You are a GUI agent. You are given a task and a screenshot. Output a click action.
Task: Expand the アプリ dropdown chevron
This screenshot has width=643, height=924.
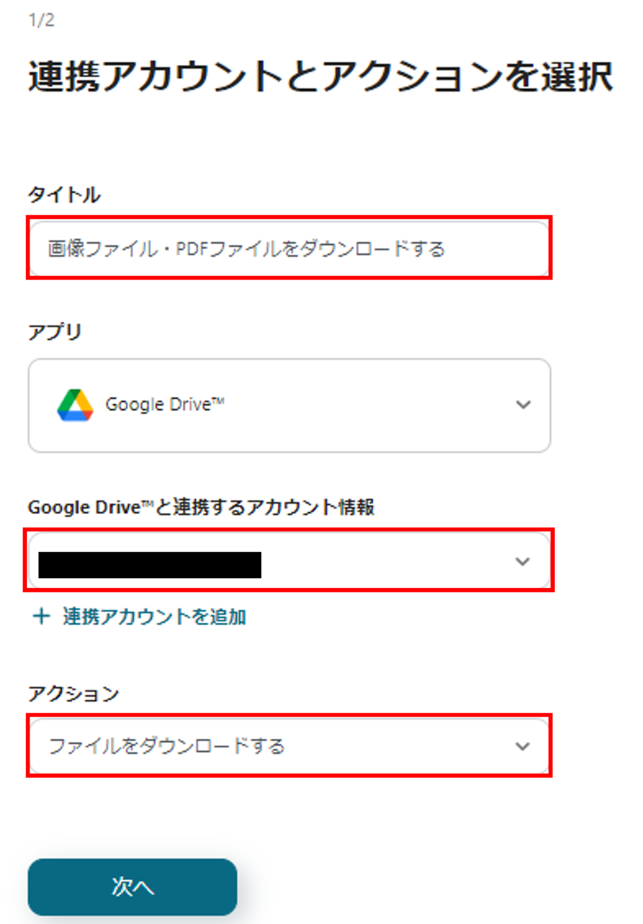point(523,405)
